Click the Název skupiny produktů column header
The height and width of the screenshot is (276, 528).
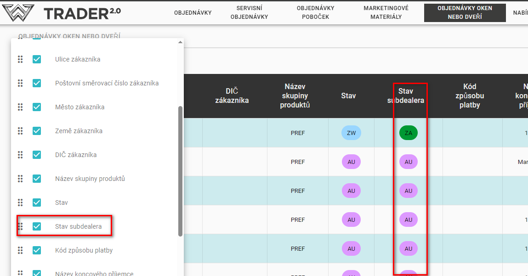297,96
